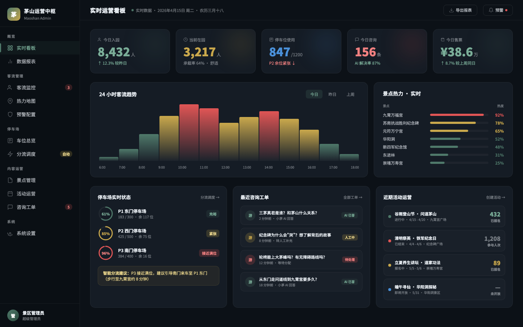
Task: Open 全部工单 → link
Action: click(x=353, y=198)
